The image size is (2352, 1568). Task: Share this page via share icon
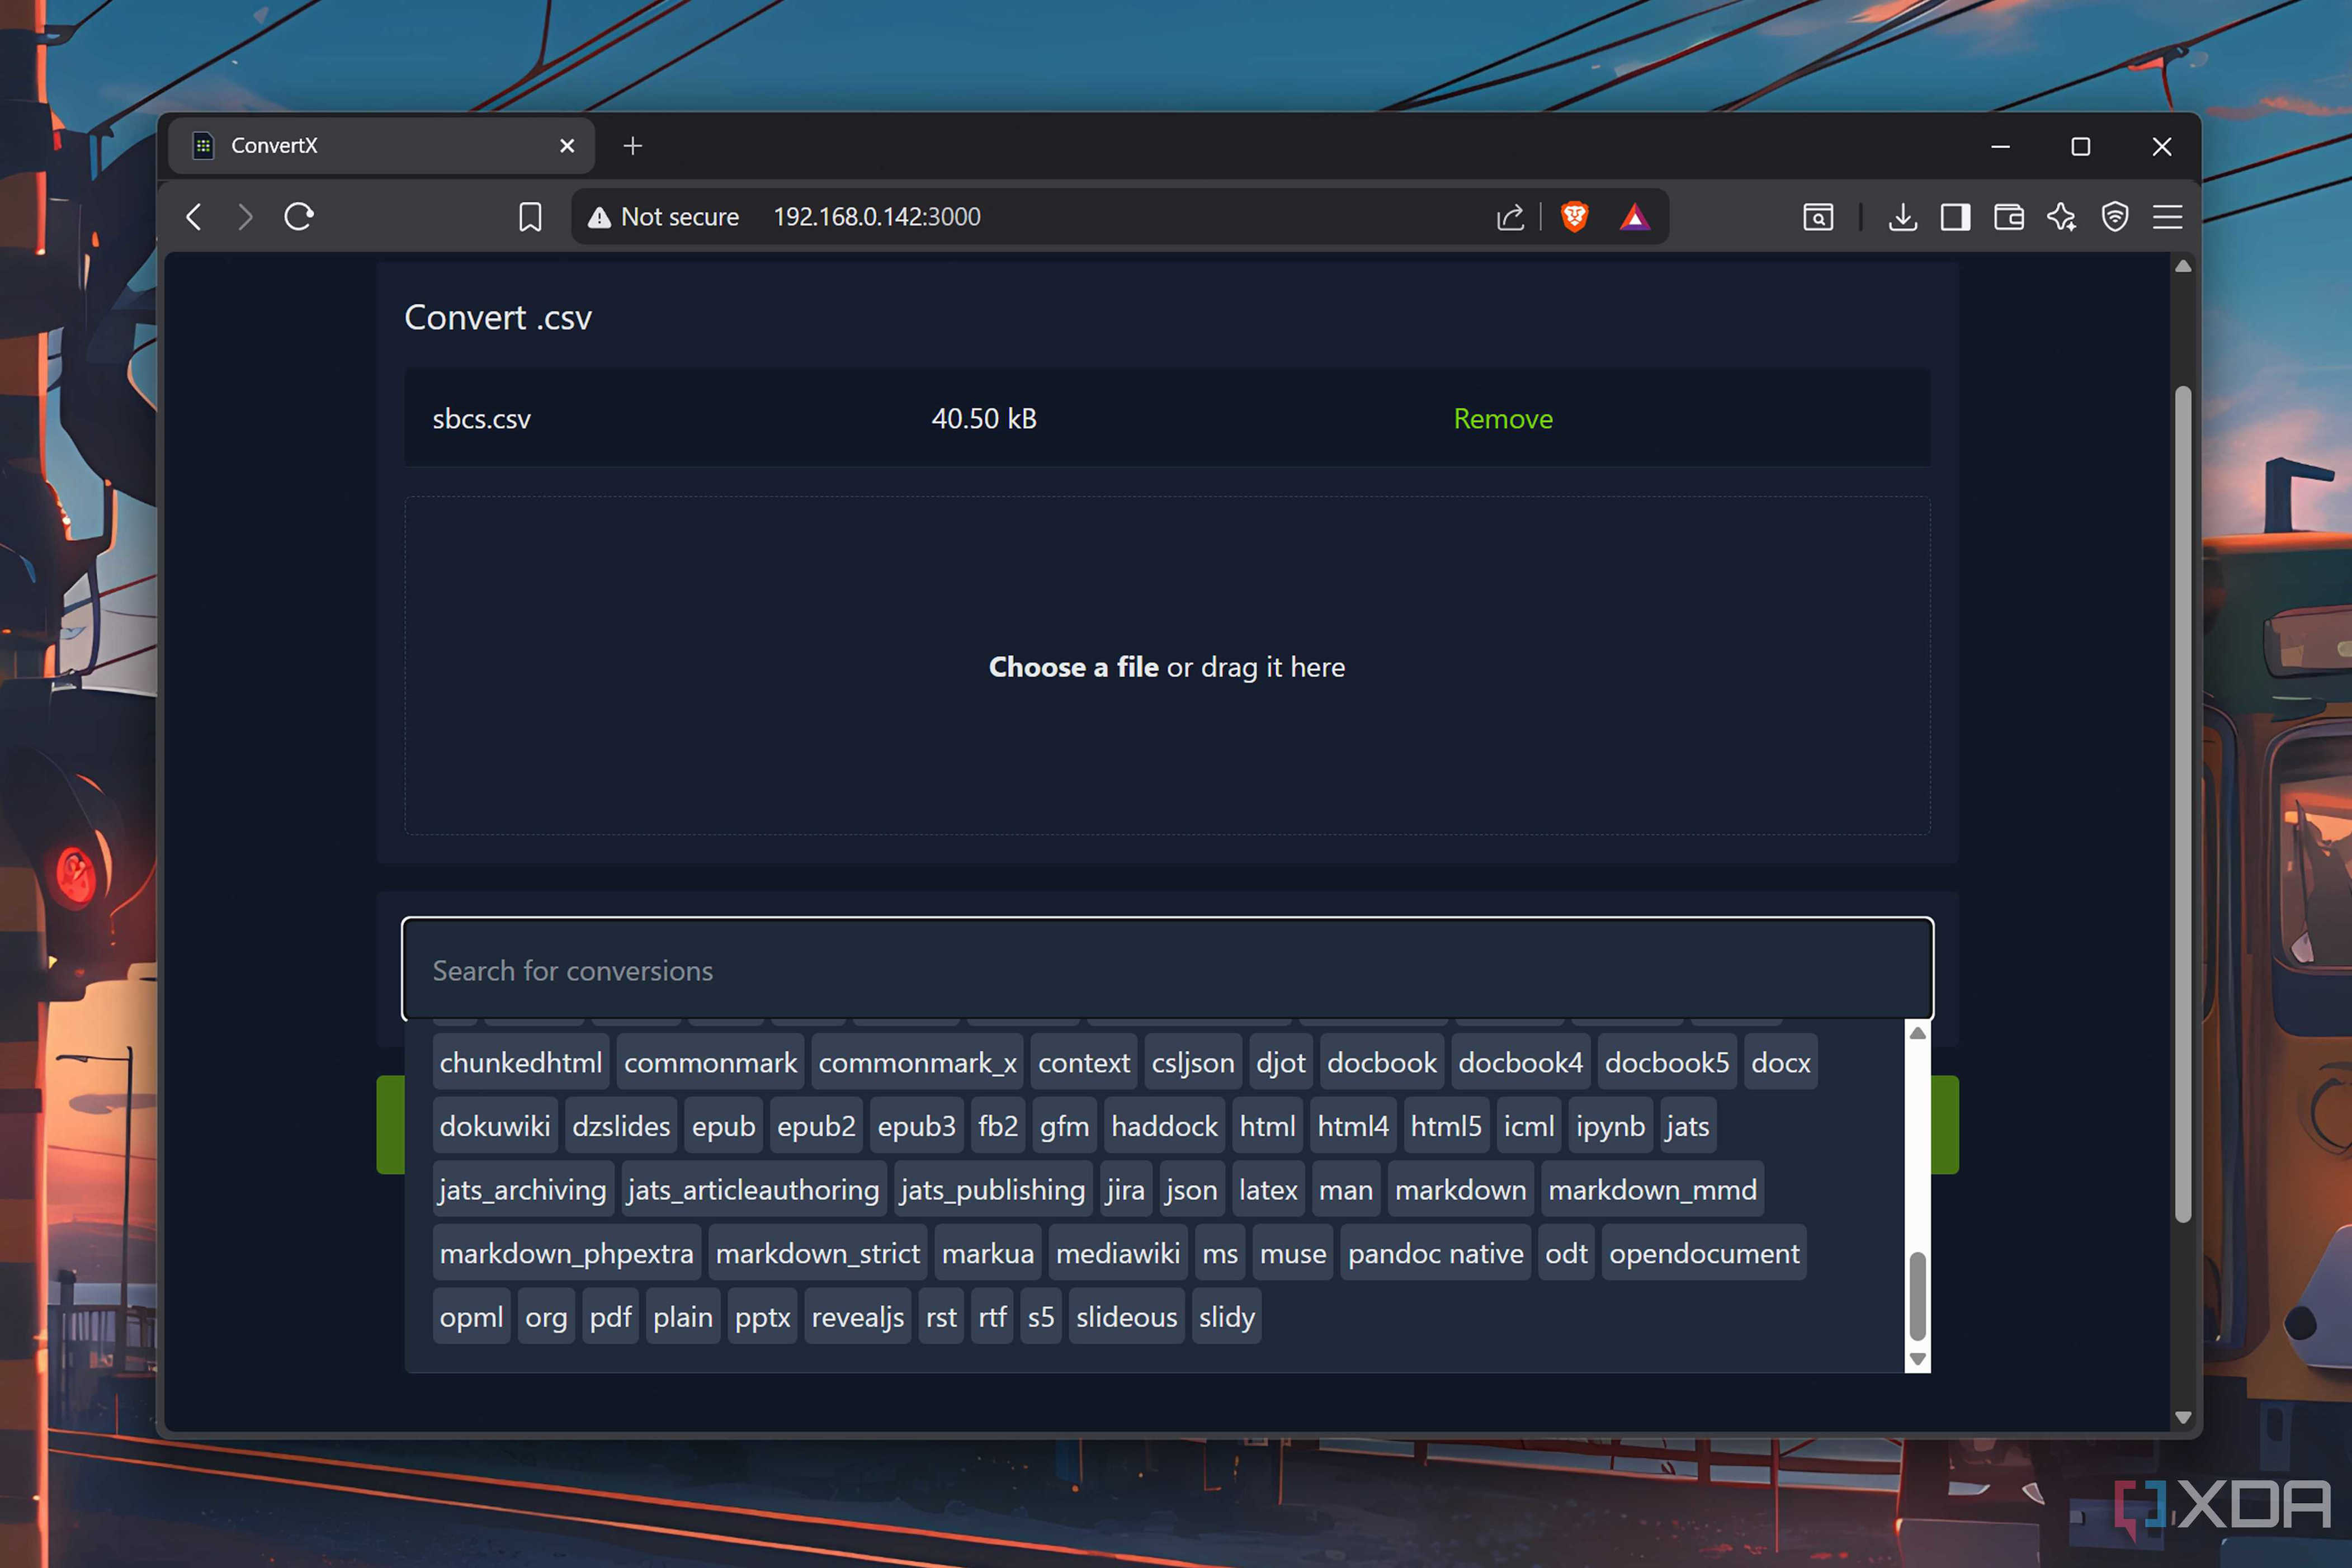pyautogui.click(x=1510, y=217)
